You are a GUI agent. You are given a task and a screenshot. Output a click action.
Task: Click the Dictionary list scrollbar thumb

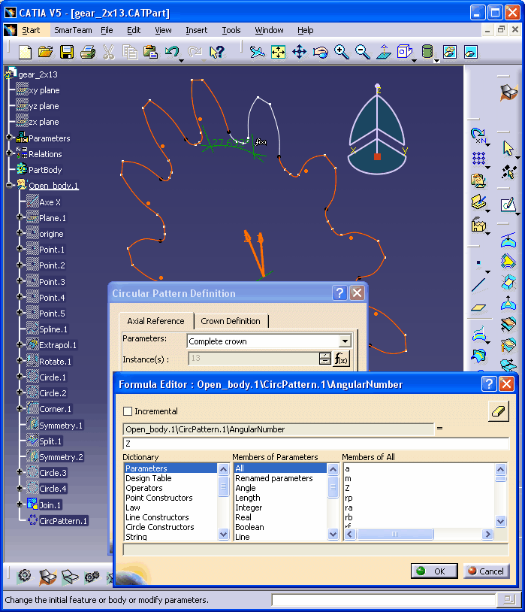223,488
